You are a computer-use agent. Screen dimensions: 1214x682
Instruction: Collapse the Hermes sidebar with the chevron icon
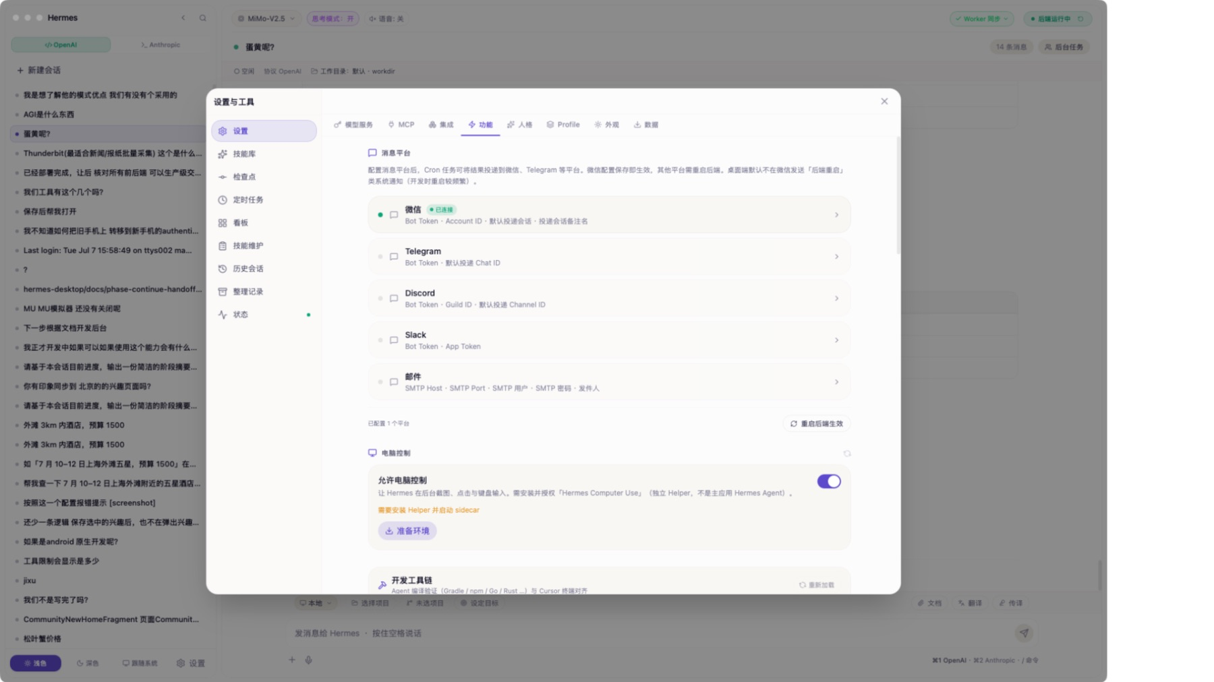tap(183, 18)
